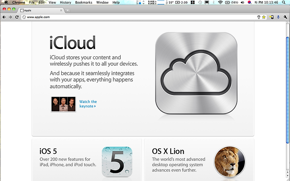The height and width of the screenshot is (181, 290).
Task: Open Chrome's wrench settings menu
Action: (285, 17)
